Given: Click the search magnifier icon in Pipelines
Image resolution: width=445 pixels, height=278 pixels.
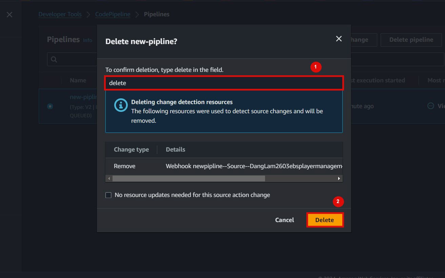Looking at the screenshot, I should [x=54, y=59].
